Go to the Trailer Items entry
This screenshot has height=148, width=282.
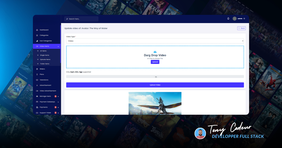point(45,64)
